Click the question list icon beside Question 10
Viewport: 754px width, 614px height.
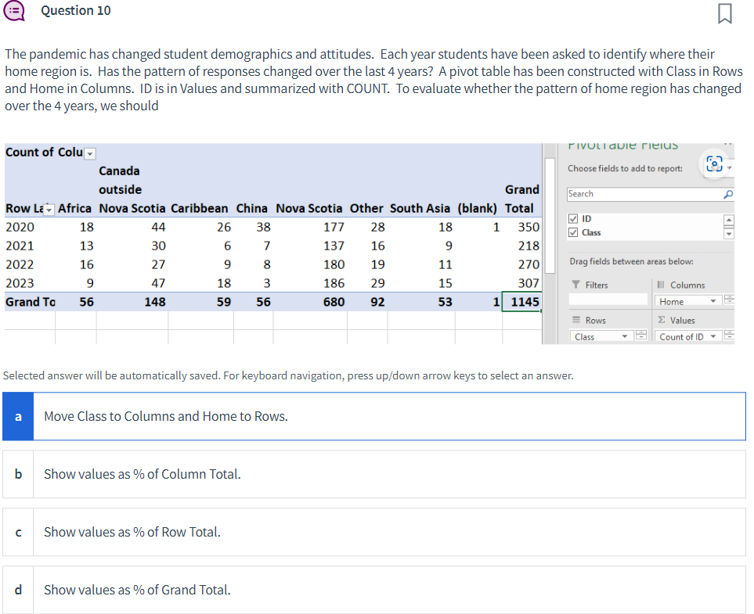tap(14, 10)
